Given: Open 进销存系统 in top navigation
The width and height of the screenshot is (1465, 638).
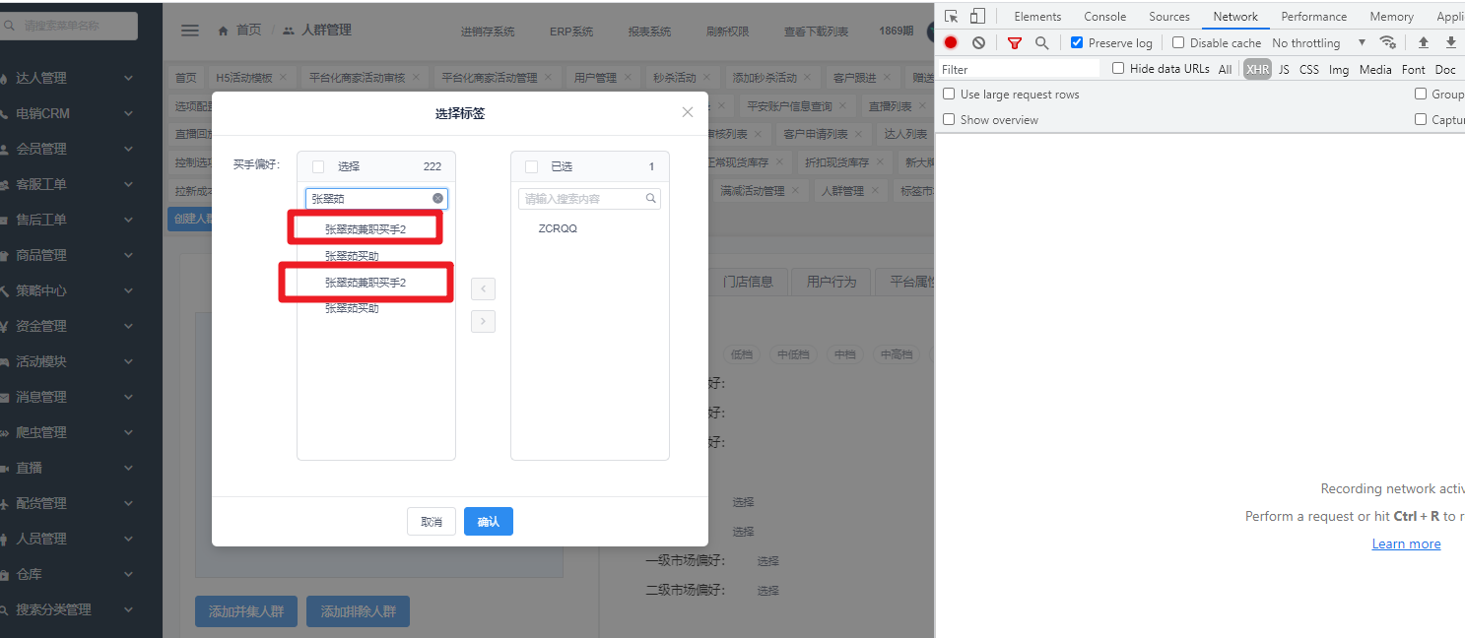Looking at the screenshot, I should [488, 32].
